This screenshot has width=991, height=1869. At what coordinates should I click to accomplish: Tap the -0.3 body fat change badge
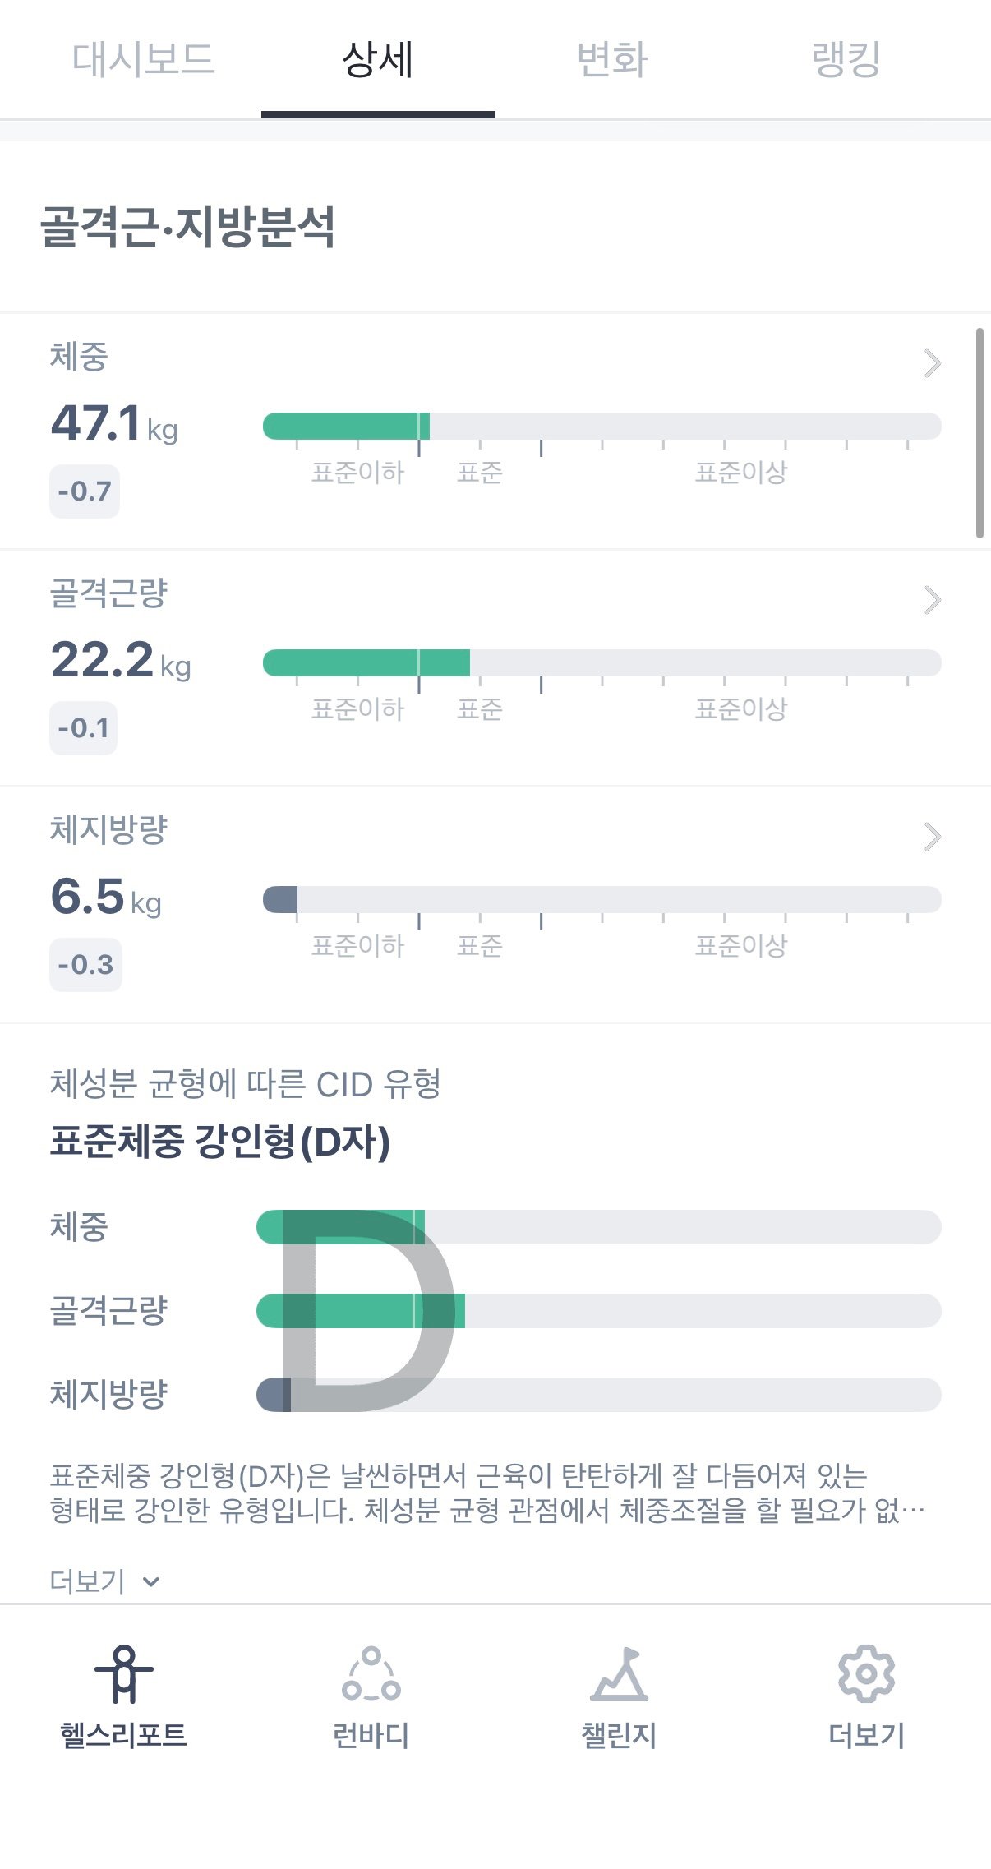click(85, 965)
